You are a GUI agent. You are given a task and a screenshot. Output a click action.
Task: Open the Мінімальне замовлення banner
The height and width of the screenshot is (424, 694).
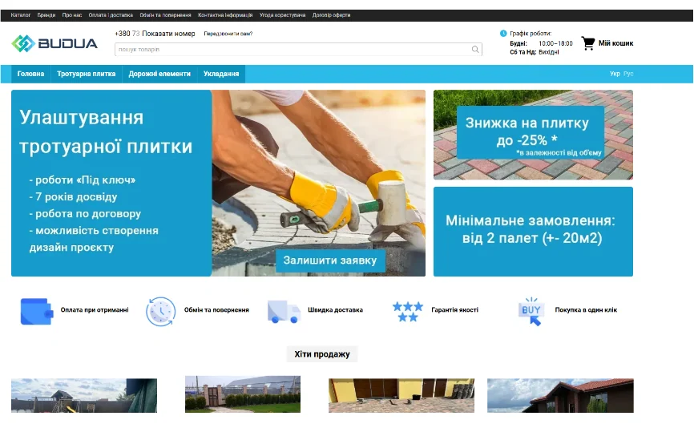point(533,232)
